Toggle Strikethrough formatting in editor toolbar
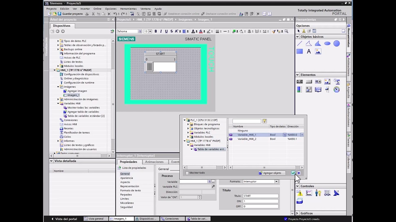The height and width of the screenshot is (222, 396). [x=171, y=31]
